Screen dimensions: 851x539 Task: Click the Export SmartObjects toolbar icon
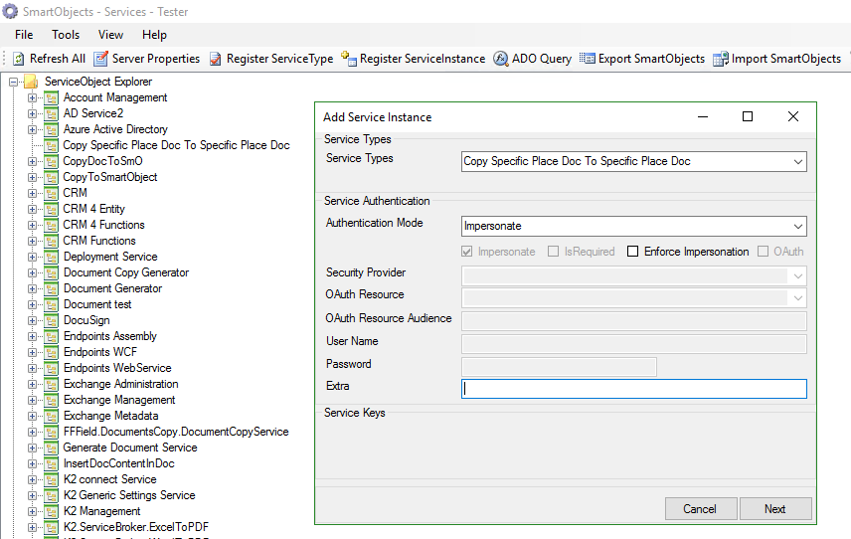(x=588, y=59)
